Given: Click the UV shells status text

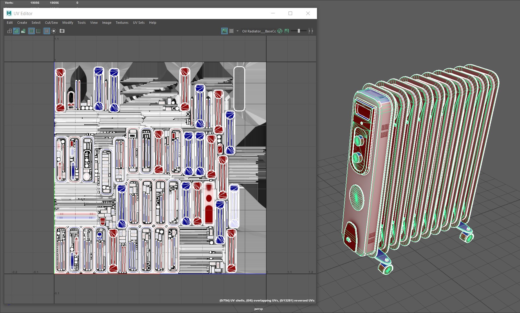Looking at the screenshot, I should pos(267,301).
